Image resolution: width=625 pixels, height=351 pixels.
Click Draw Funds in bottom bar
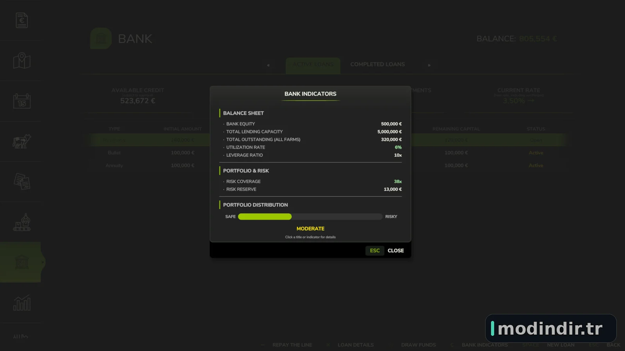coord(418,345)
